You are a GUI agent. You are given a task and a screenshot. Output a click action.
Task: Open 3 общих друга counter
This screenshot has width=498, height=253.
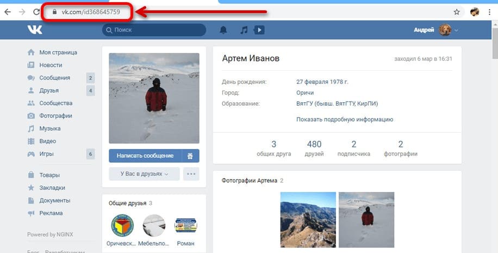tap(274, 149)
